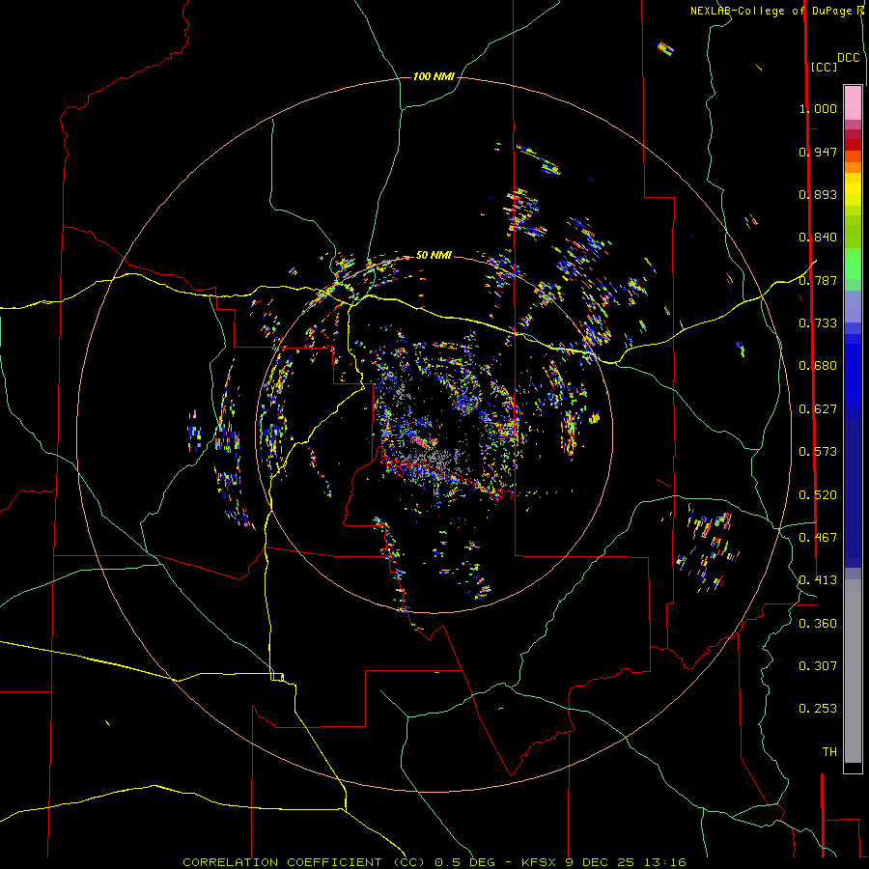Click the 0.627 color scale value

[818, 409]
